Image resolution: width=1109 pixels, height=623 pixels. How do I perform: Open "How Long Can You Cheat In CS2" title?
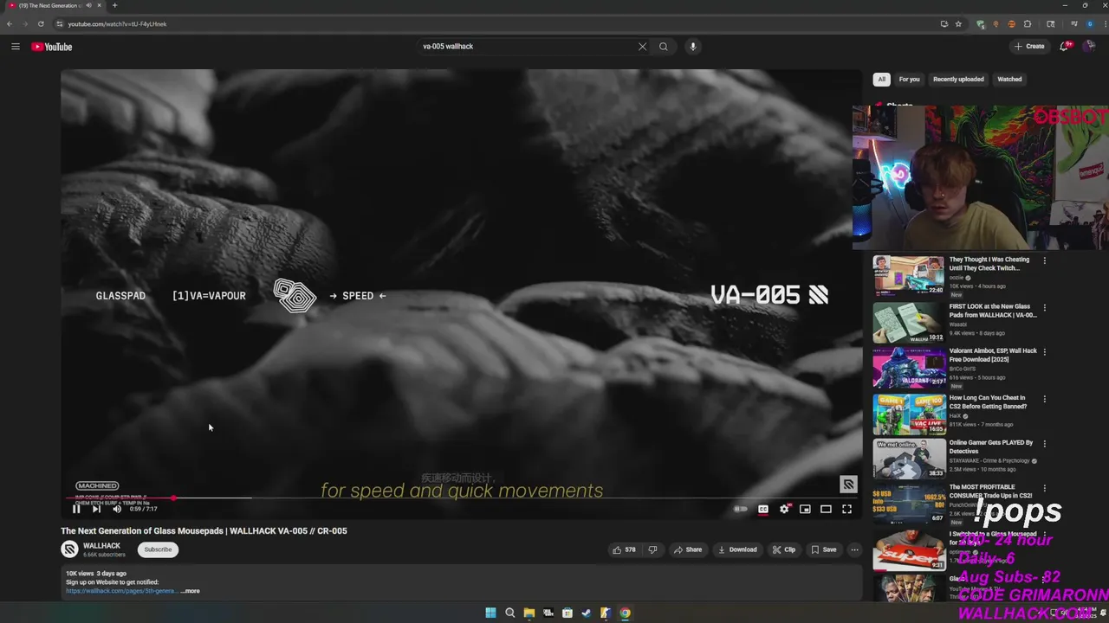988,402
